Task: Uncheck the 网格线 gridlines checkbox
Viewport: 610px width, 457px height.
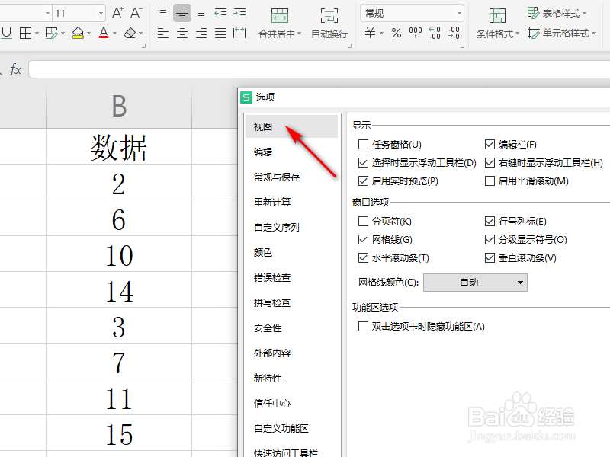Action: click(364, 238)
